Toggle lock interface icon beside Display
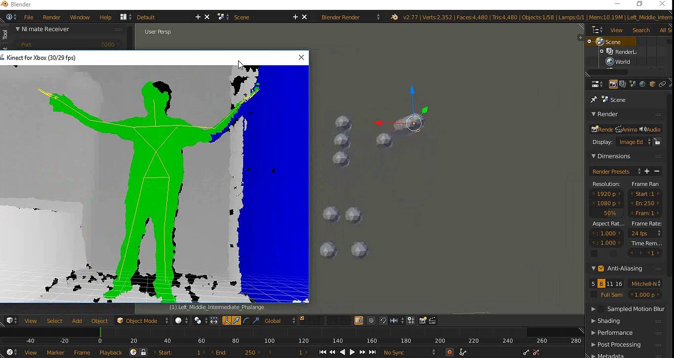 (657, 142)
